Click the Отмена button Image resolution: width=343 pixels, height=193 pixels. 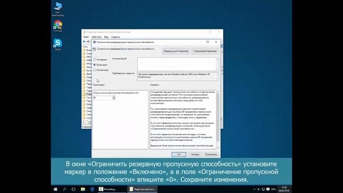[195, 154]
